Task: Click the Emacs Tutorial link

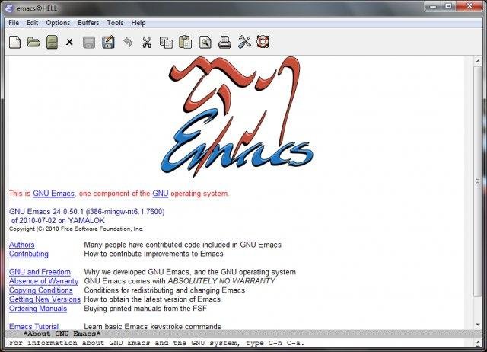Action: point(33,327)
